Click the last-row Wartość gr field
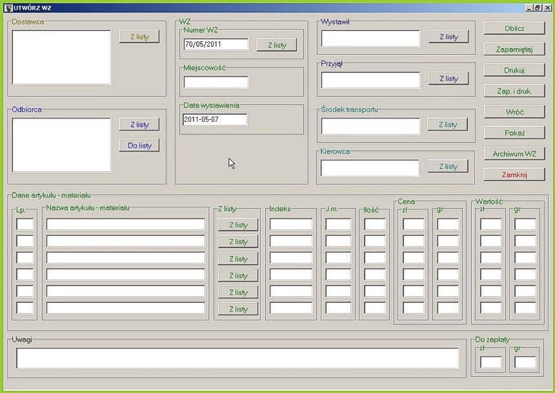 click(x=525, y=308)
